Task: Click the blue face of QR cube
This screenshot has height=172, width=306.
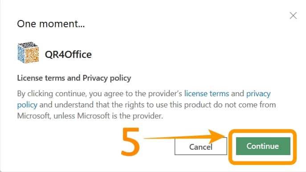Action: pos(21,53)
